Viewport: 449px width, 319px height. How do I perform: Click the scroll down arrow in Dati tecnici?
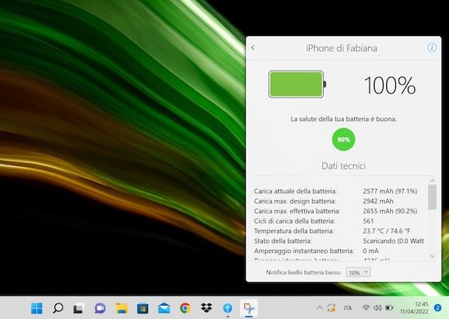[x=432, y=257]
